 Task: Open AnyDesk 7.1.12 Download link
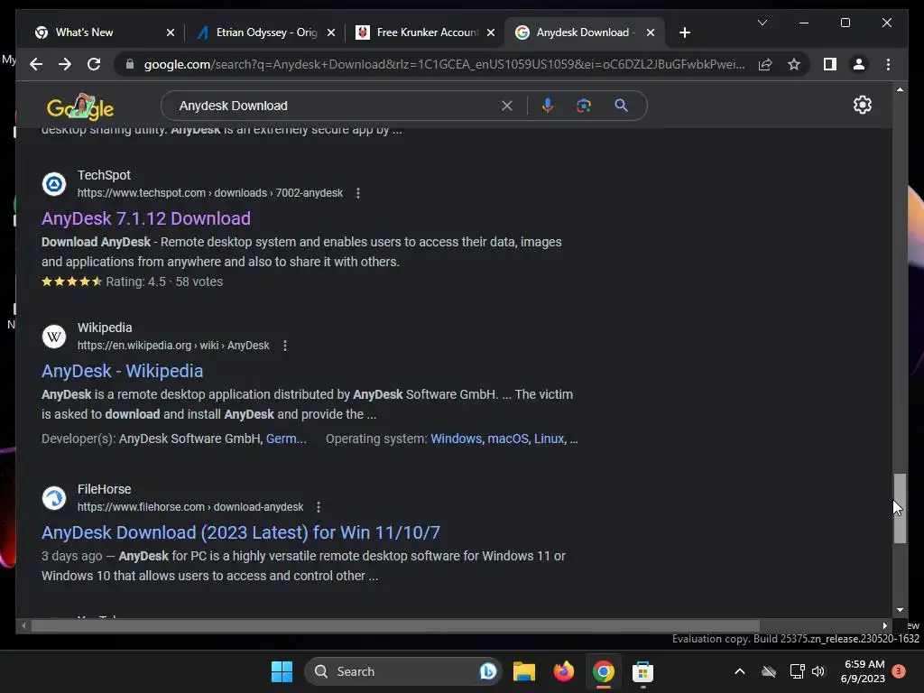[146, 218]
